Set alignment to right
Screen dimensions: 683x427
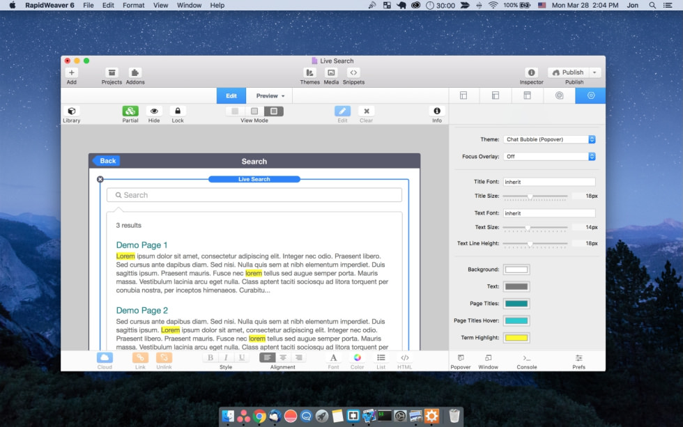299,358
